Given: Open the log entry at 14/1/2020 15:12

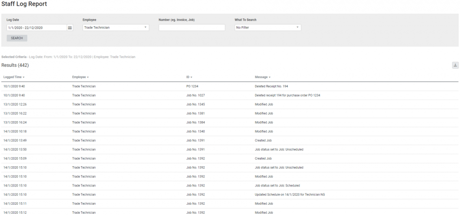Looking at the screenshot, I should pos(15,212).
